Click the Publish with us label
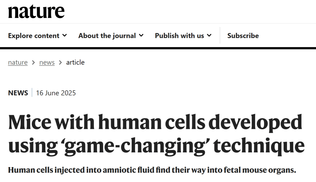Screen dimensions: 316x182 (x=179, y=36)
